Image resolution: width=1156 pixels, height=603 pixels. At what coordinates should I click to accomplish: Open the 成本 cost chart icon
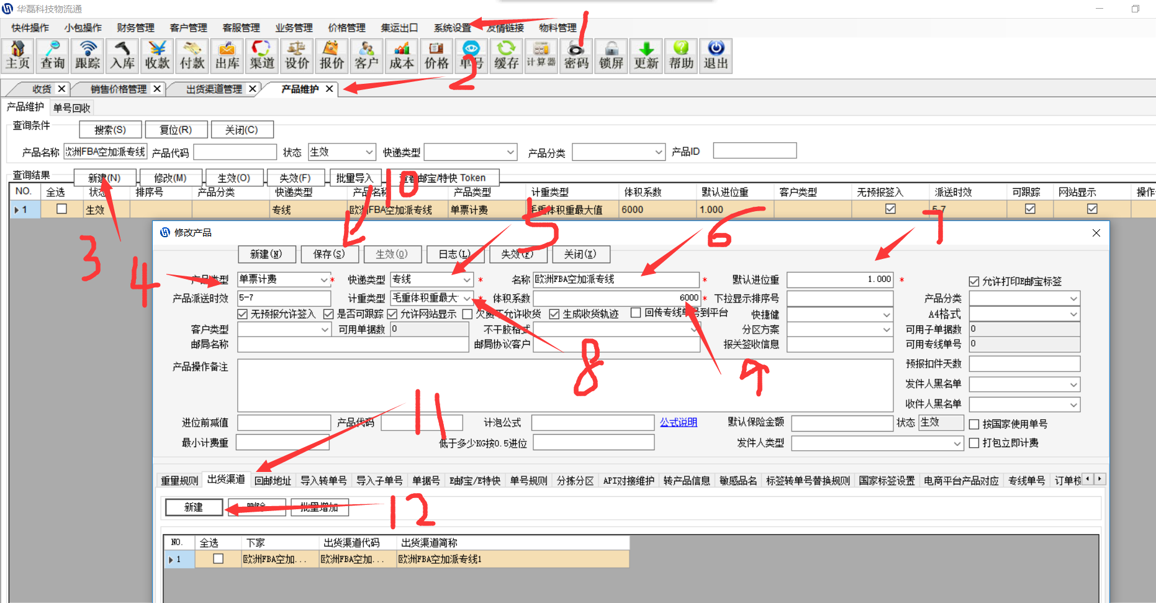click(402, 56)
